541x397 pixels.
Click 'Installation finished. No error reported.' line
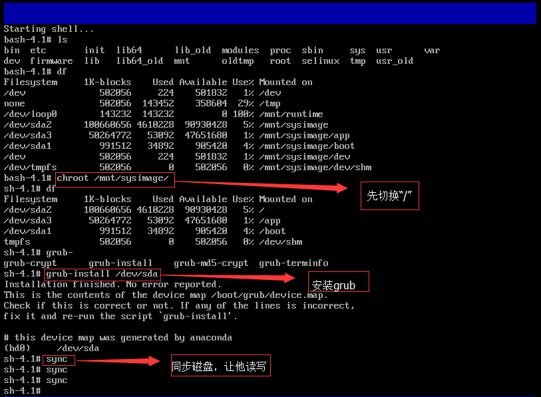(112, 285)
